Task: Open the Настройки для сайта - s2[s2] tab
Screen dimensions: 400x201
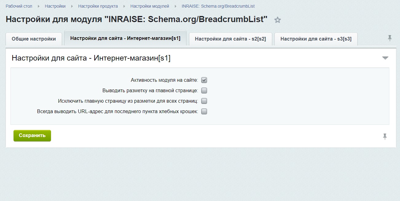Action: tap(230, 39)
